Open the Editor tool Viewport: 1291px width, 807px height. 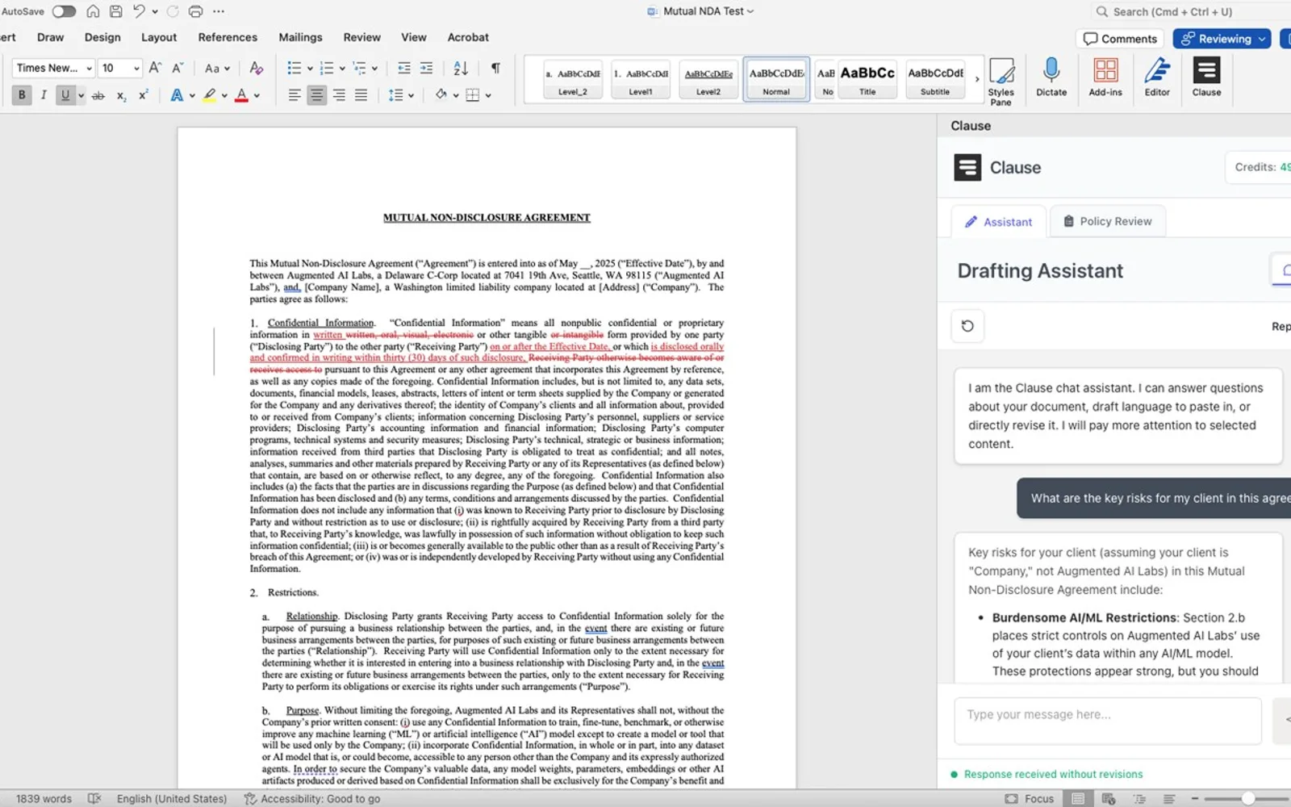(1157, 77)
